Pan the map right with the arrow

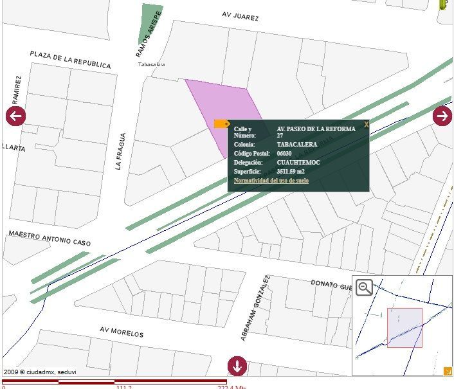(442, 116)
